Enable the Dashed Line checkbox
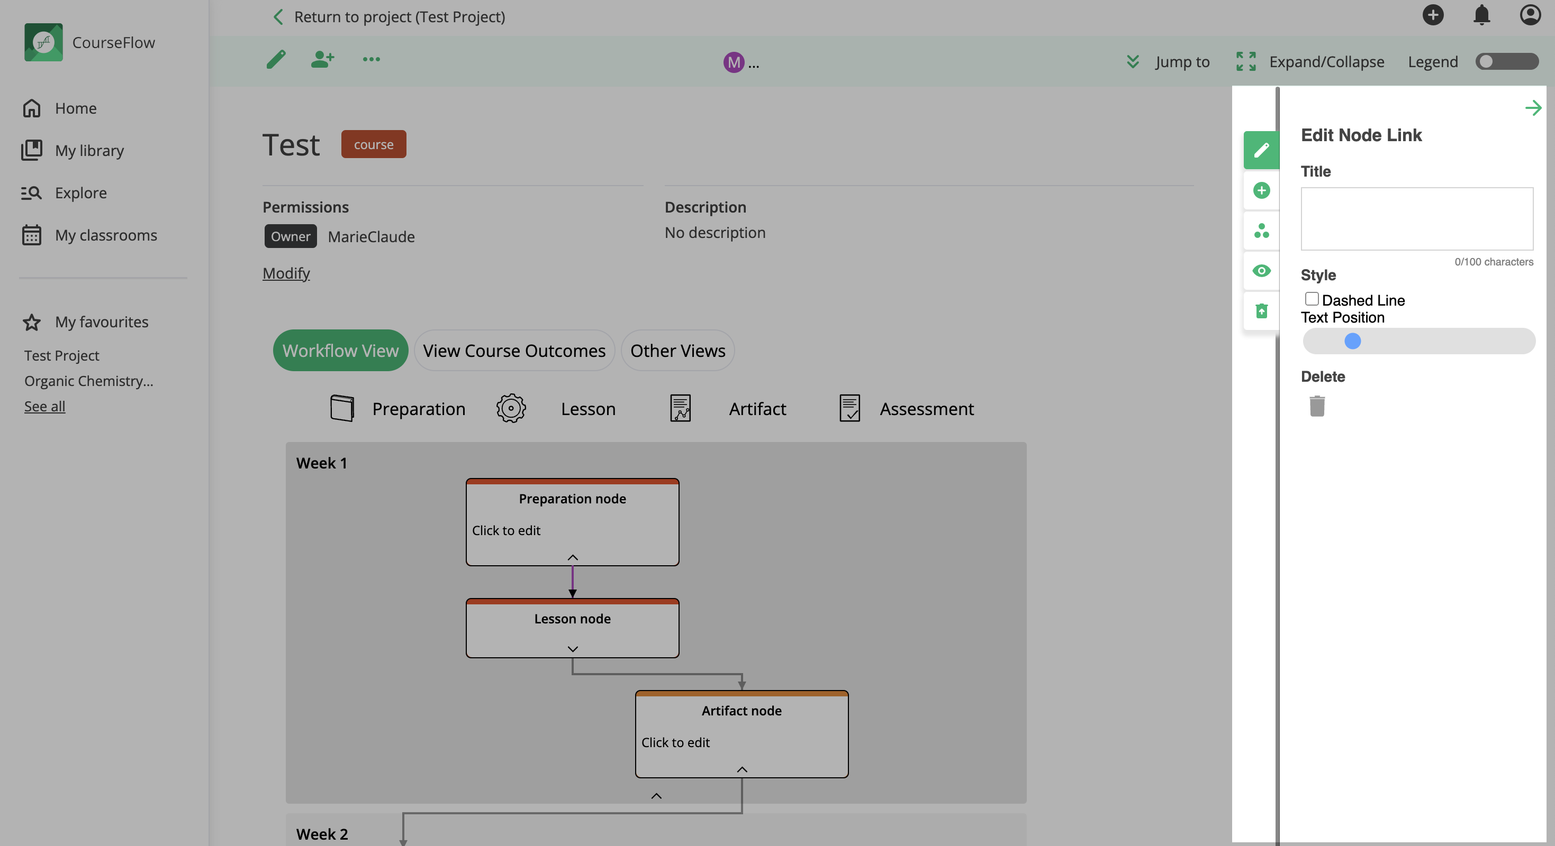Screen dimensions: 1555x846 1311,299
